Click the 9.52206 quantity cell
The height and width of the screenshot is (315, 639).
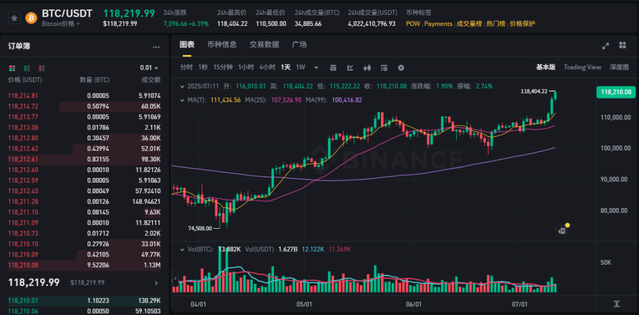tap(98, 265)
